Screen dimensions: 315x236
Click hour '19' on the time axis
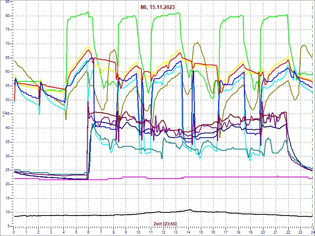click(x=250, y=232)
